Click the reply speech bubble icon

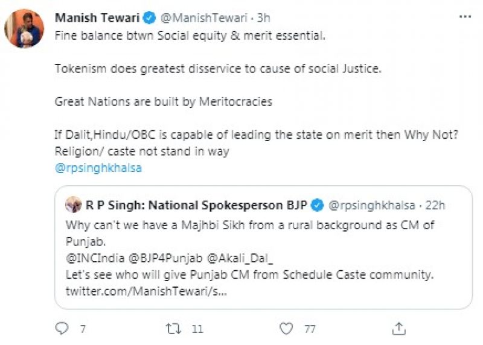pos(62,328)
